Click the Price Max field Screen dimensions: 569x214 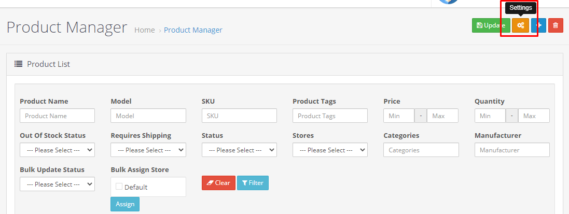coord(442,116)
